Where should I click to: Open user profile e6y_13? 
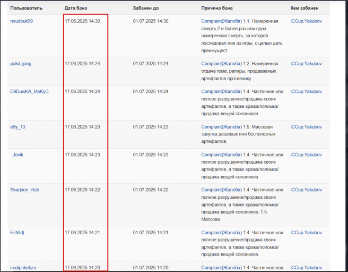point(18,127)
